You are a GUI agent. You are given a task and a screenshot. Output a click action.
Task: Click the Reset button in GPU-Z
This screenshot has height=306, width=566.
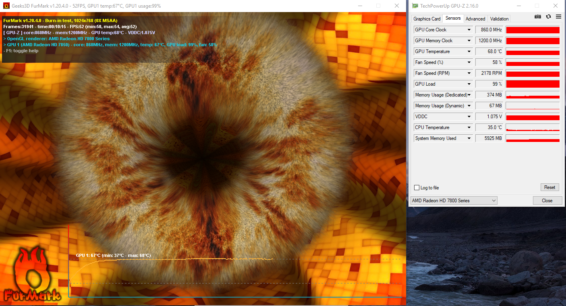point(549,187)
